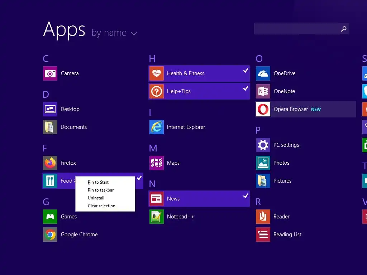Screen dimensions: 367x275
Task: Click the Camera label
Action: 70,73
